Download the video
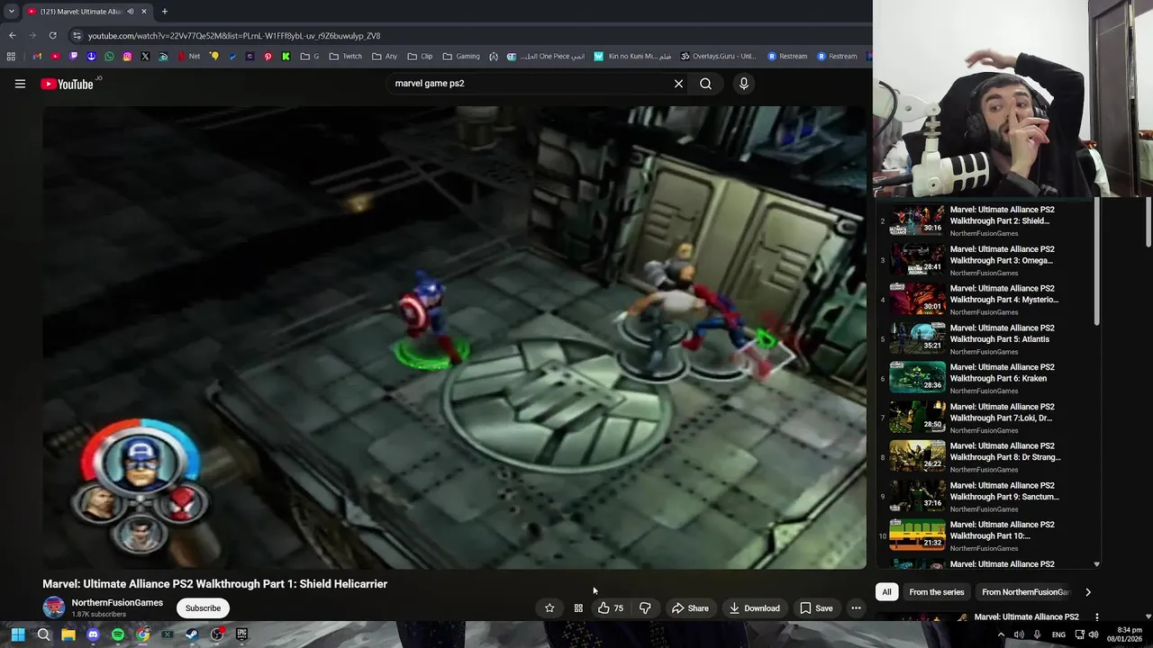The width and height of the screenshot is (1153, 648). (755, 608)
